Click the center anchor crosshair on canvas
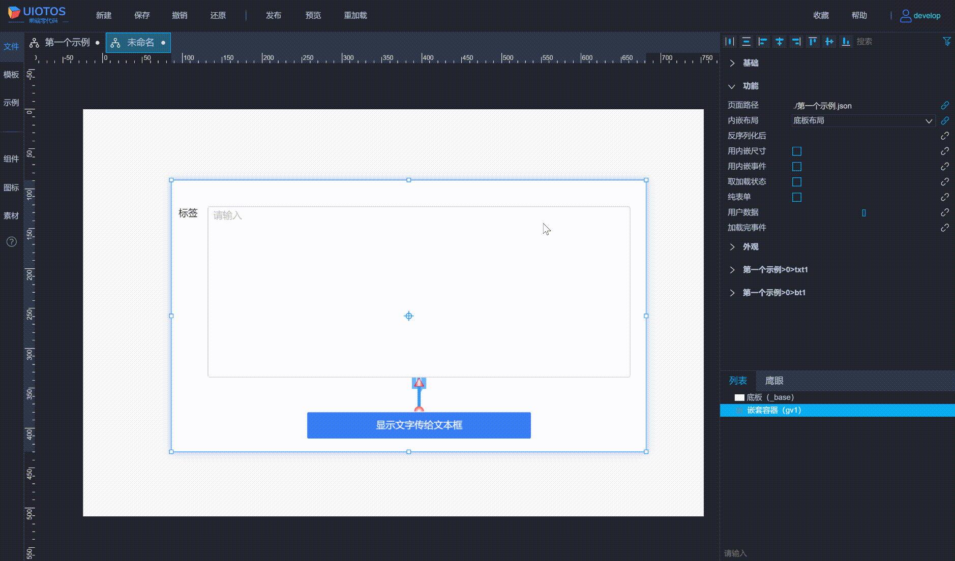The width and height of the screenshot is (955, 561). tap(409, 316)
